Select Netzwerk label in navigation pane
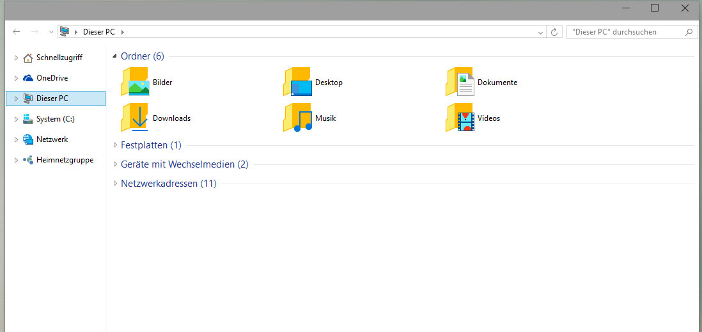702x332 pixels. click(x=52, y=139)
